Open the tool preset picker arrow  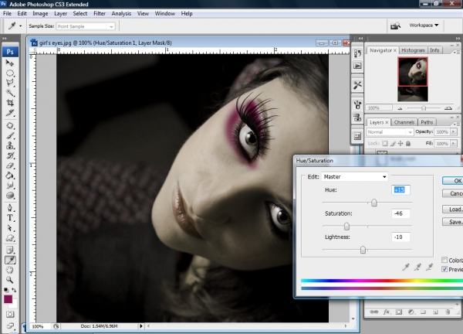[20, 26]
